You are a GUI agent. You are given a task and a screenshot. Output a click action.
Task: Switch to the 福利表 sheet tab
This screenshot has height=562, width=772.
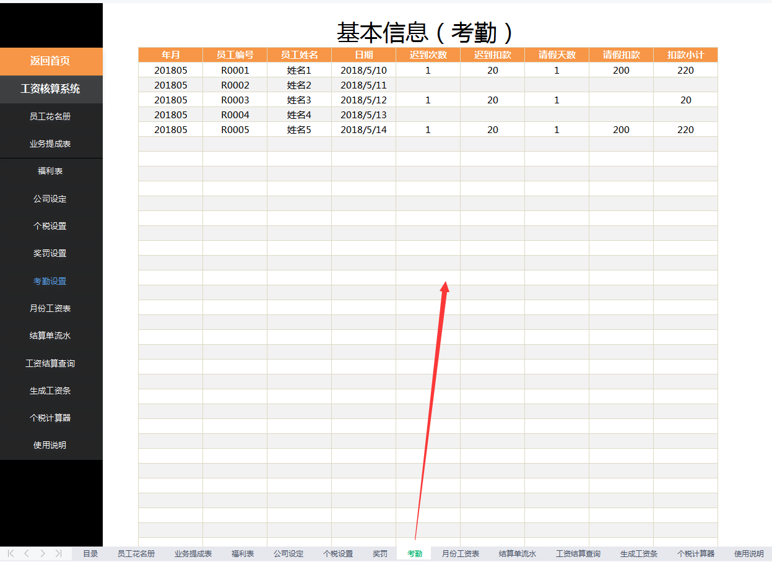241,554
